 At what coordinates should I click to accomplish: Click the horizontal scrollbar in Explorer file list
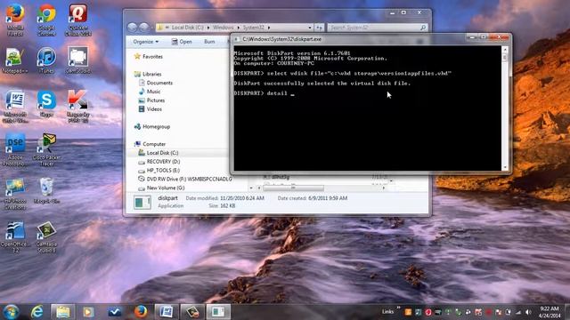(x=293, y=188)
